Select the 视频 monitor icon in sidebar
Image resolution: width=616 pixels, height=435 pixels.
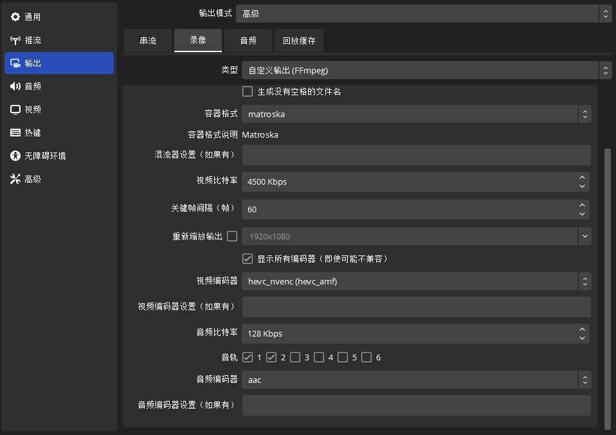click(x=15, y=109)
